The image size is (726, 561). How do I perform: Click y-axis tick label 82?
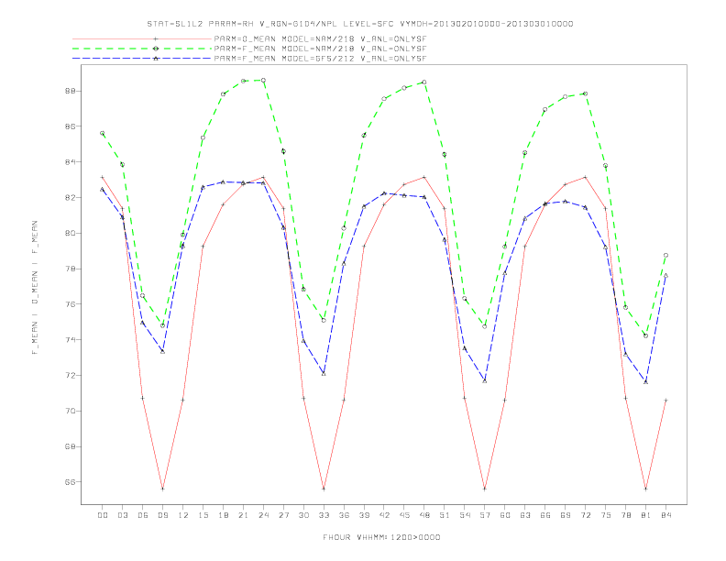[71, 198]
